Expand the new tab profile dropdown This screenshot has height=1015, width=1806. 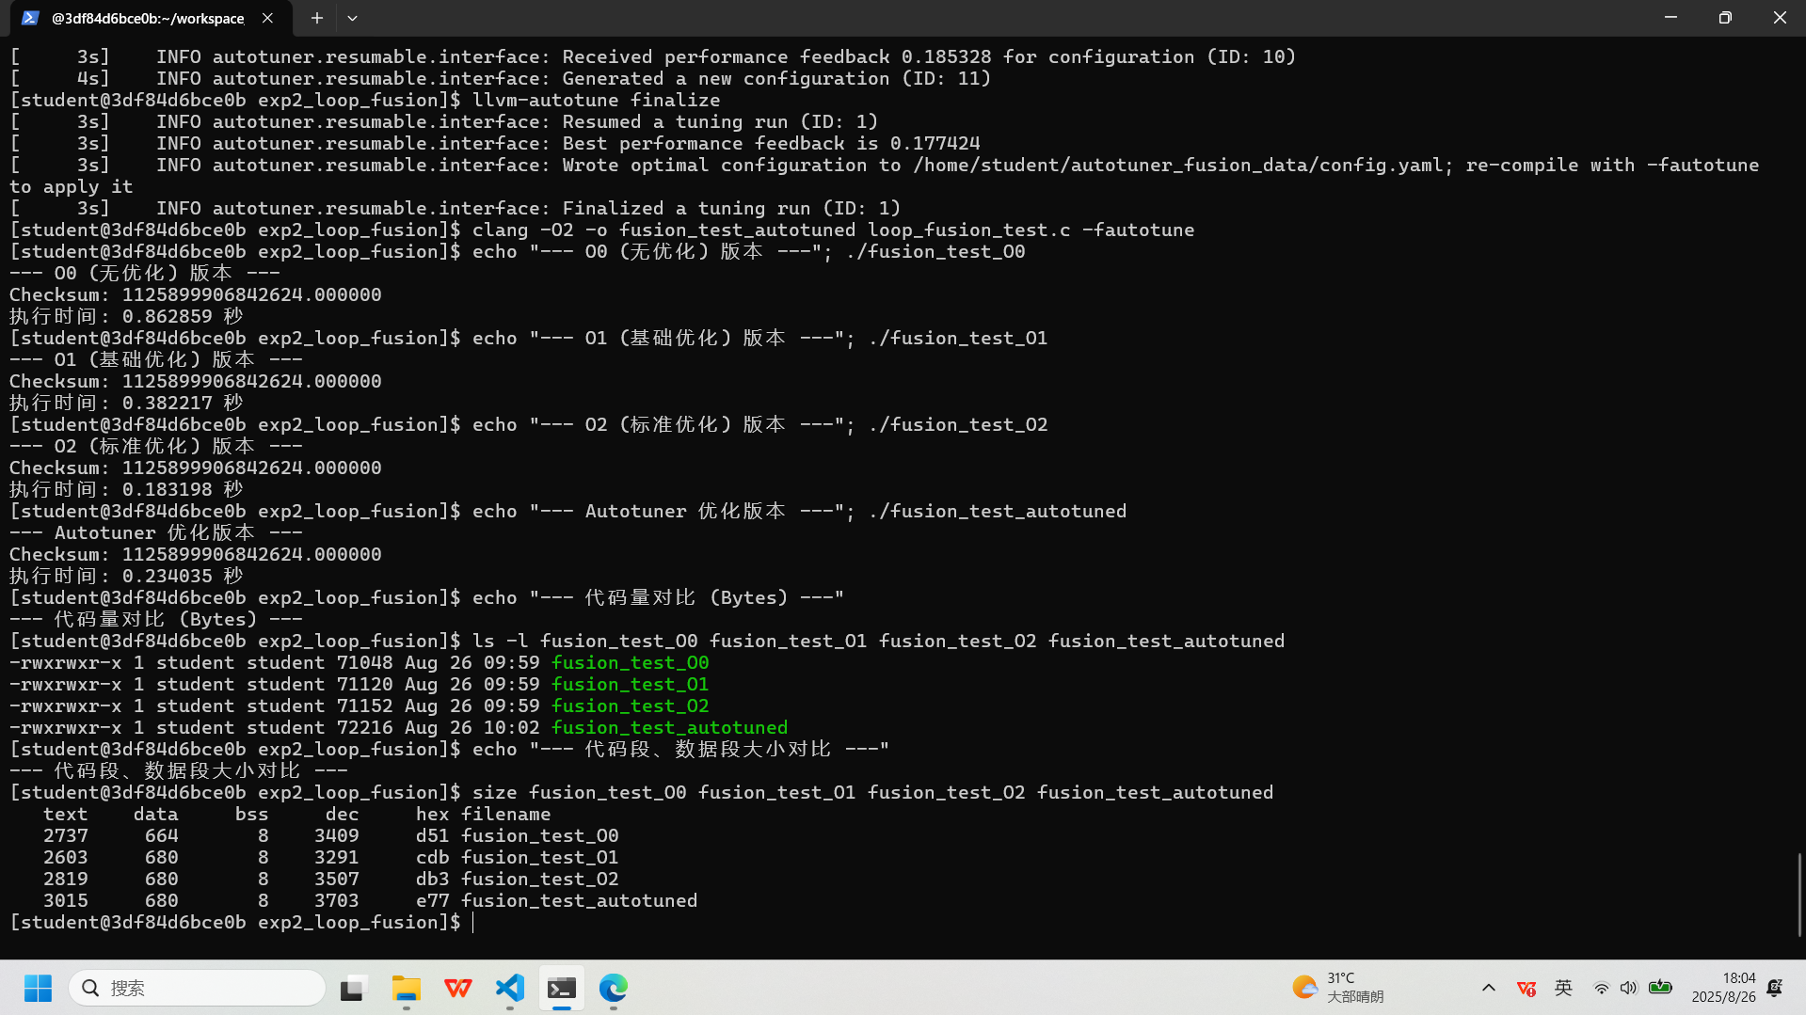click(352, 18)
